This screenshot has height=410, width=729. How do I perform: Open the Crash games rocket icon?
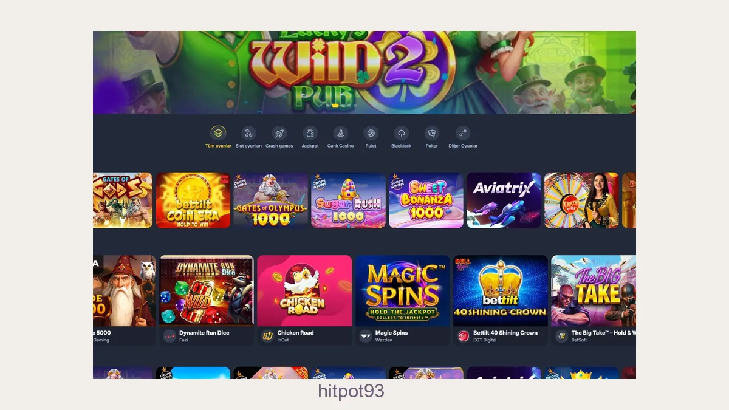point(279,133)
